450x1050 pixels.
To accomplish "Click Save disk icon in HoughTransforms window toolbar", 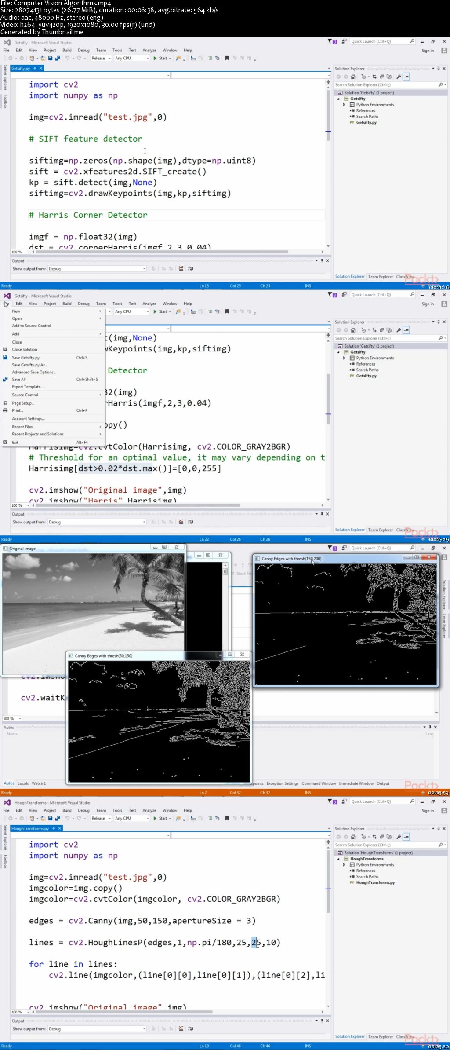I will click(50, 818).
